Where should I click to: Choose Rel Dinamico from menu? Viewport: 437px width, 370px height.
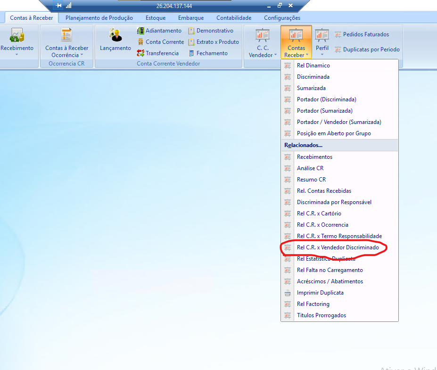(313, 66)
